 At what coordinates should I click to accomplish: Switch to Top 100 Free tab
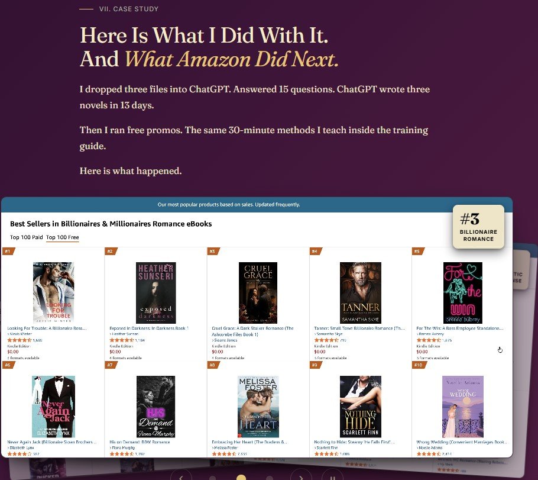coord(63,237)
